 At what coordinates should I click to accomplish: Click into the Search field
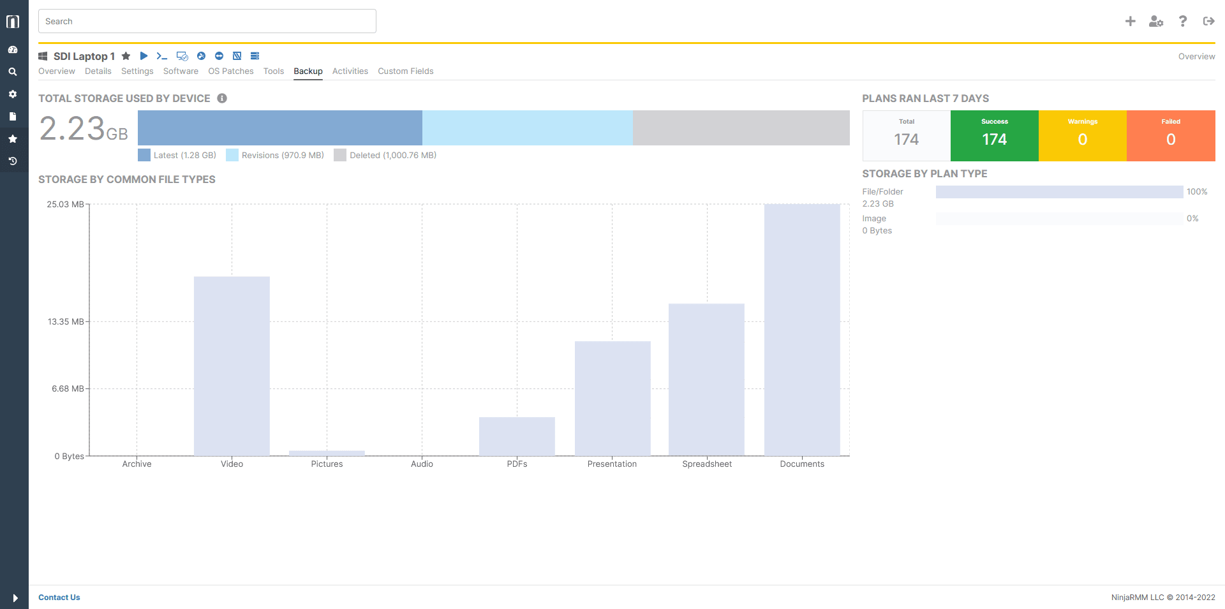pyautogui.click(x=207, y=21)
